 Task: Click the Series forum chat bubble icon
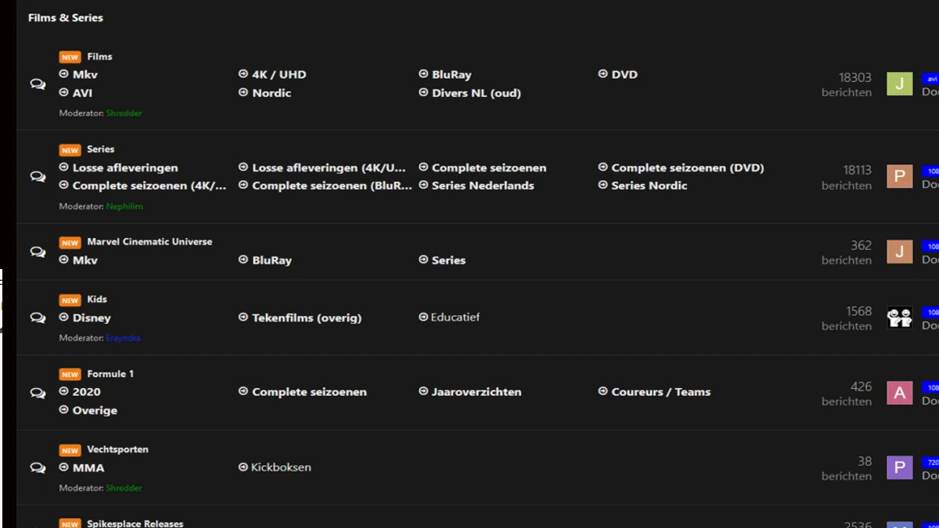38,177
